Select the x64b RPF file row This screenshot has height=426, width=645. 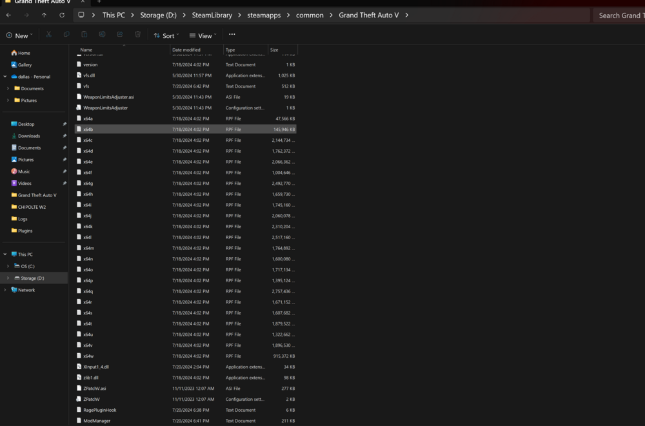[x=186, y=129]
